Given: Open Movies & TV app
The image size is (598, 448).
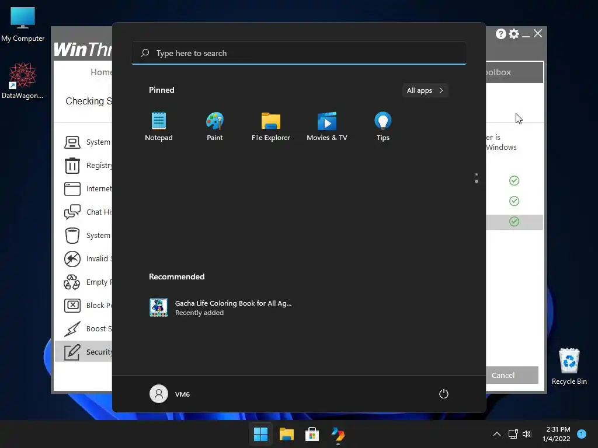Looking at the screenshot, I should point(327,127).
